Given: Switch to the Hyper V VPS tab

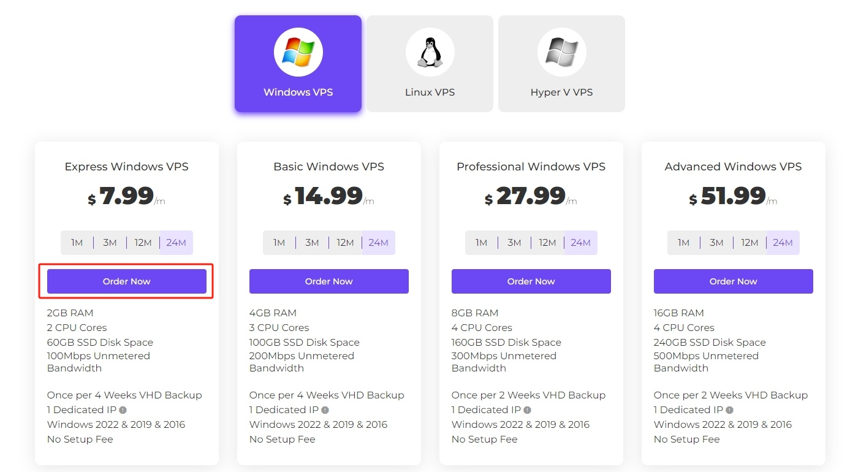Looking at the screenshot, I should (x=561, y=64).
